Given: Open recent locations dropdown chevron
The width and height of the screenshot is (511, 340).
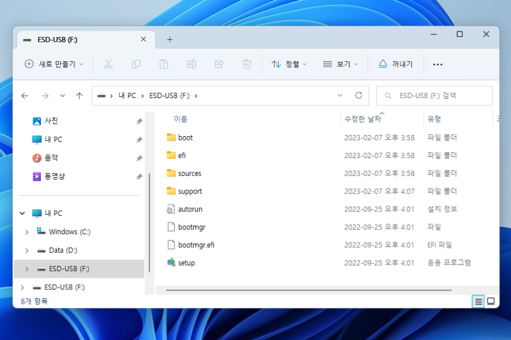Looking at the screenshot, I should 62,96.
